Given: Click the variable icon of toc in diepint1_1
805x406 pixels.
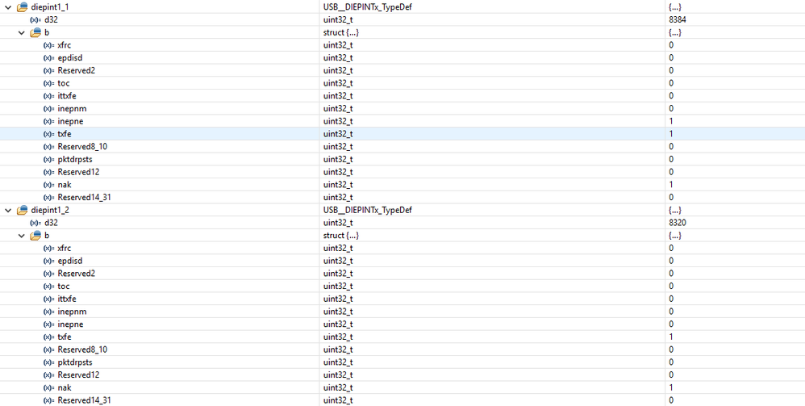Looking at the screenshot, I should [48, 83].
